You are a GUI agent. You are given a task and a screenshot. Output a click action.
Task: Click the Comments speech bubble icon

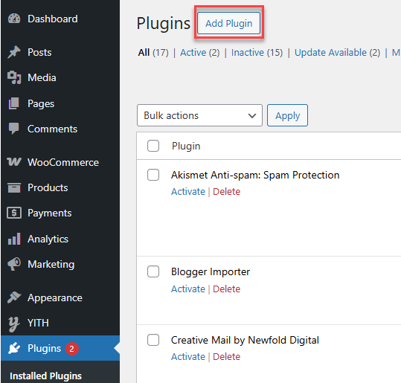(x=14, y=129)
